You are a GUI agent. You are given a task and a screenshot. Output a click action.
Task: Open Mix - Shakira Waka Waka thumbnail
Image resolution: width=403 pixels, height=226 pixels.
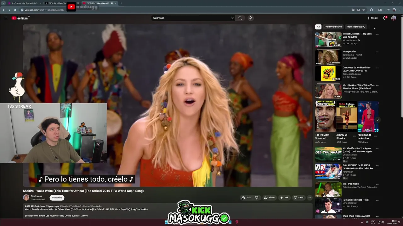[x=328, y=91]
